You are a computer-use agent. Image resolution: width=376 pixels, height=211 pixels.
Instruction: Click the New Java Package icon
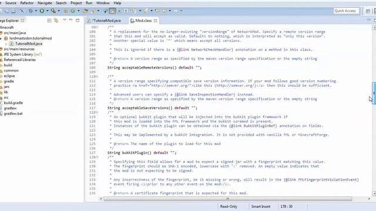(x=65, y=11)
